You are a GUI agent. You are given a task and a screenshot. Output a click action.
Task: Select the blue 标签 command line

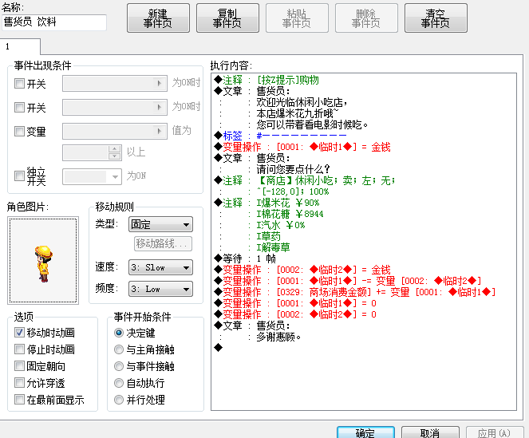point(364,136)
